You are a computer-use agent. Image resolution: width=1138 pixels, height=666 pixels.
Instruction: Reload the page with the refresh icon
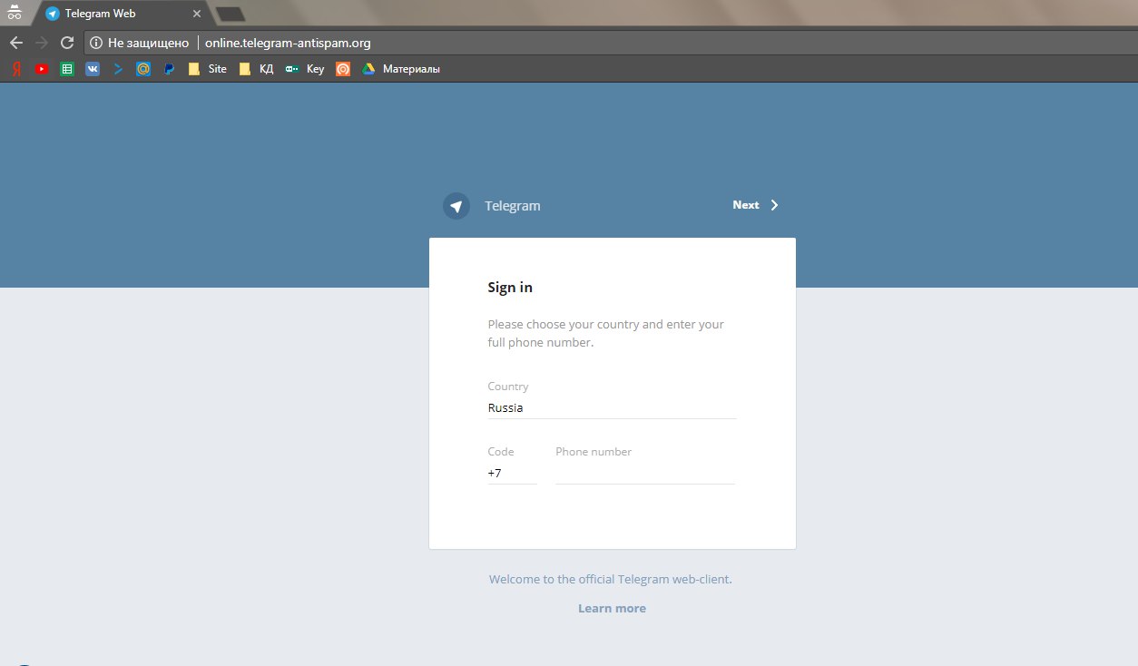click(67, 43)
